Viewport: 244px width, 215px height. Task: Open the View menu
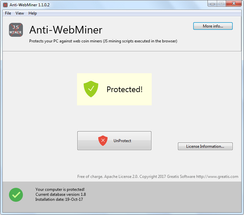coord(20,13)
